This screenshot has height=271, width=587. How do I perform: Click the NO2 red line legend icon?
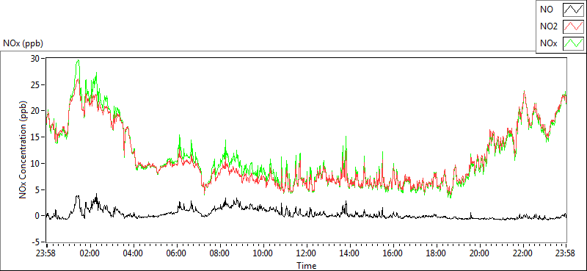574,26
